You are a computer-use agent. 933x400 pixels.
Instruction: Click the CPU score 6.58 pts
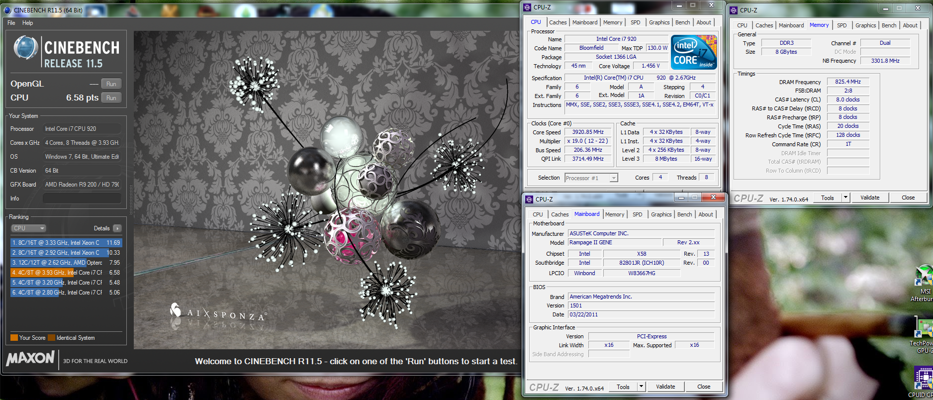point(82,98)
